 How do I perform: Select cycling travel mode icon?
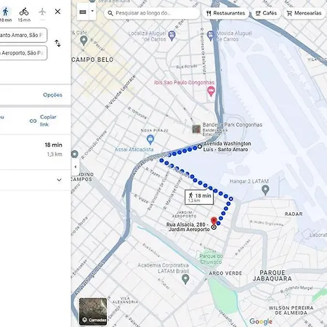(x=24, y=12)
